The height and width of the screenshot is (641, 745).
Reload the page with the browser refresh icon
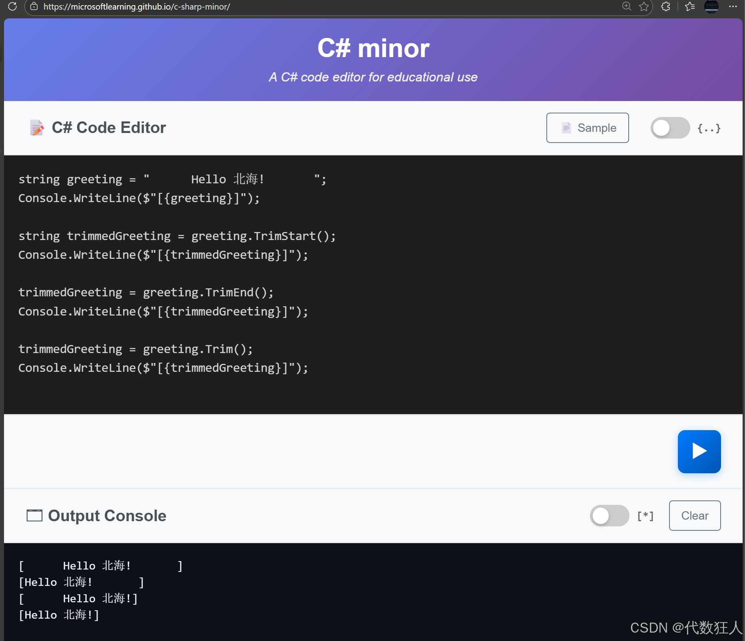(x=12, y=6)
